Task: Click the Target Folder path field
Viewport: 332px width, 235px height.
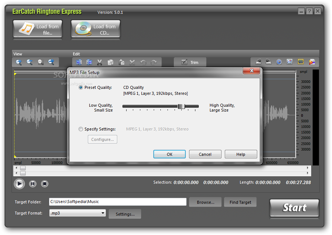Action: (x=118, y=202)
